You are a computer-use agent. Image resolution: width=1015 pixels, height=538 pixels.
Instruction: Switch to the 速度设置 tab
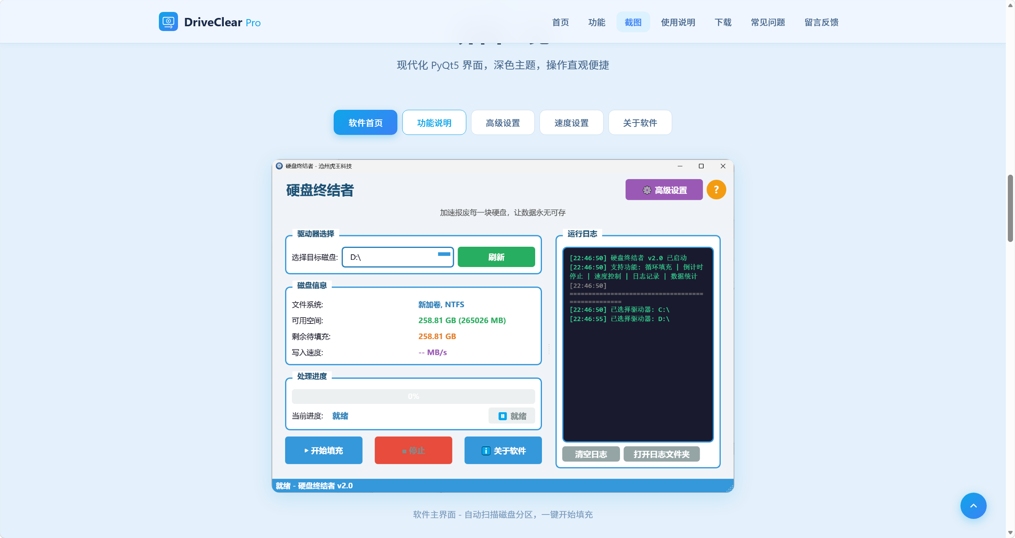571,123
